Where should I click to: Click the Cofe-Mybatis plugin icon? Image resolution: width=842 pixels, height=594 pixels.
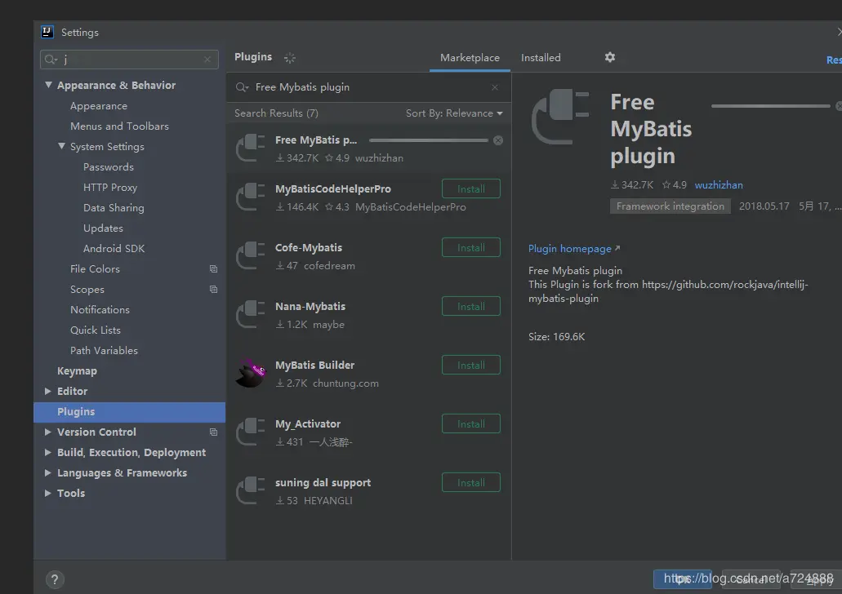pos(250,255)
